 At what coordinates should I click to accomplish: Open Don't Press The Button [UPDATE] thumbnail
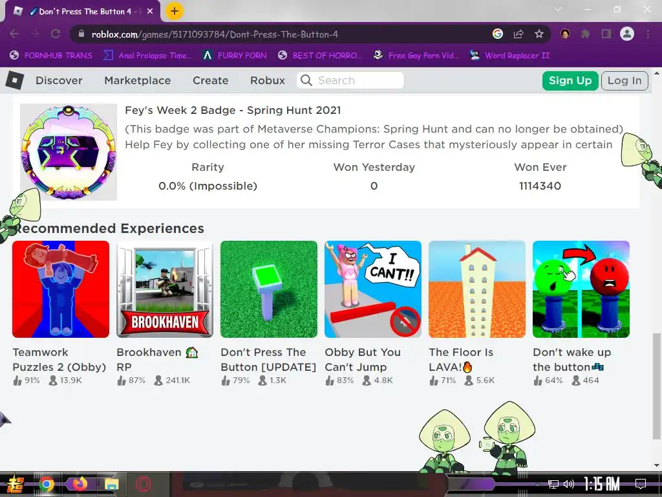pos(269,289)
